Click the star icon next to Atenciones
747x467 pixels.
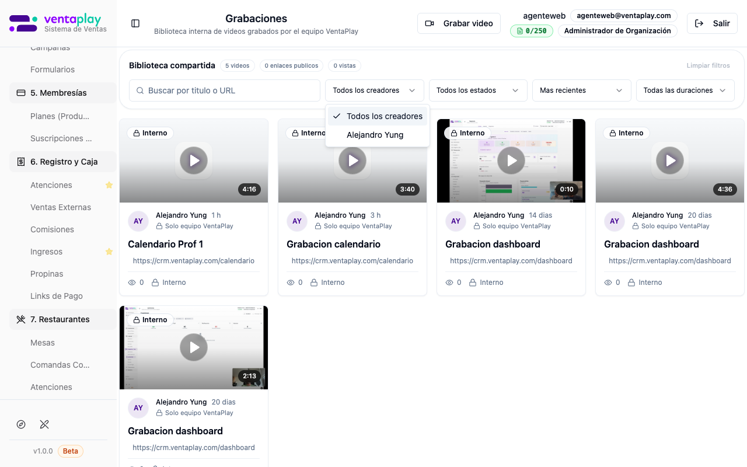point(109,185)
